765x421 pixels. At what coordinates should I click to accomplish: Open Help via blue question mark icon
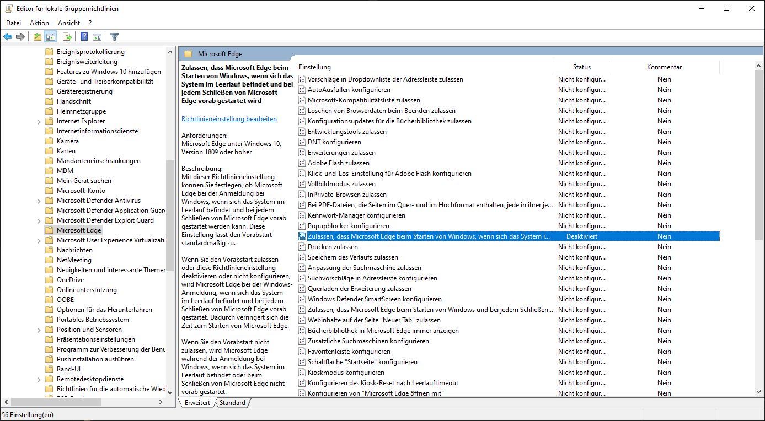[84, 37]
